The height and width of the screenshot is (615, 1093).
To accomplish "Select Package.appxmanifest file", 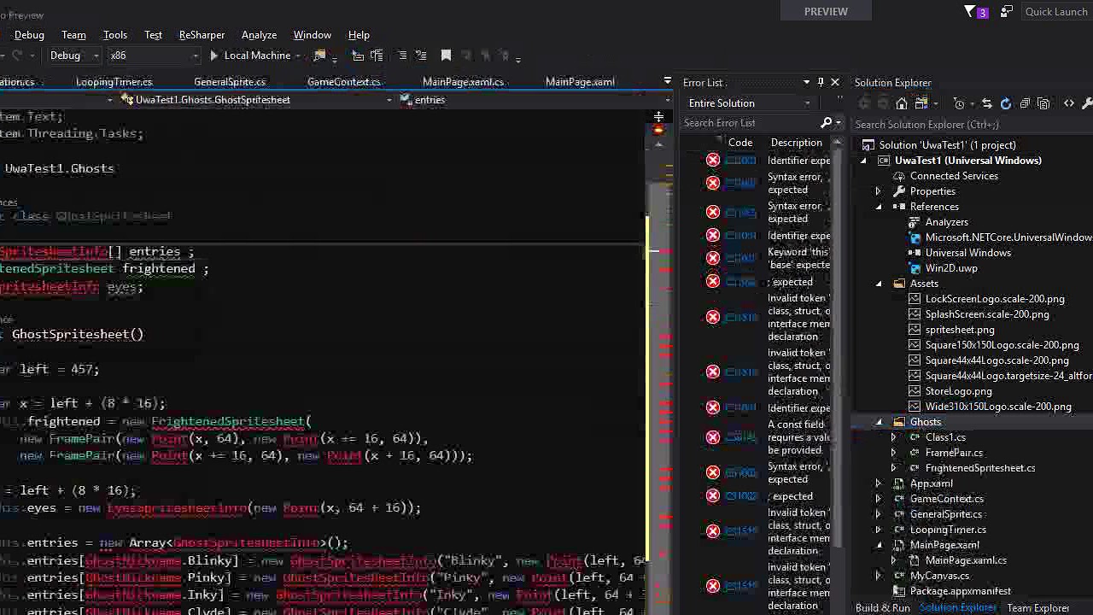I will tap(961, 591).
